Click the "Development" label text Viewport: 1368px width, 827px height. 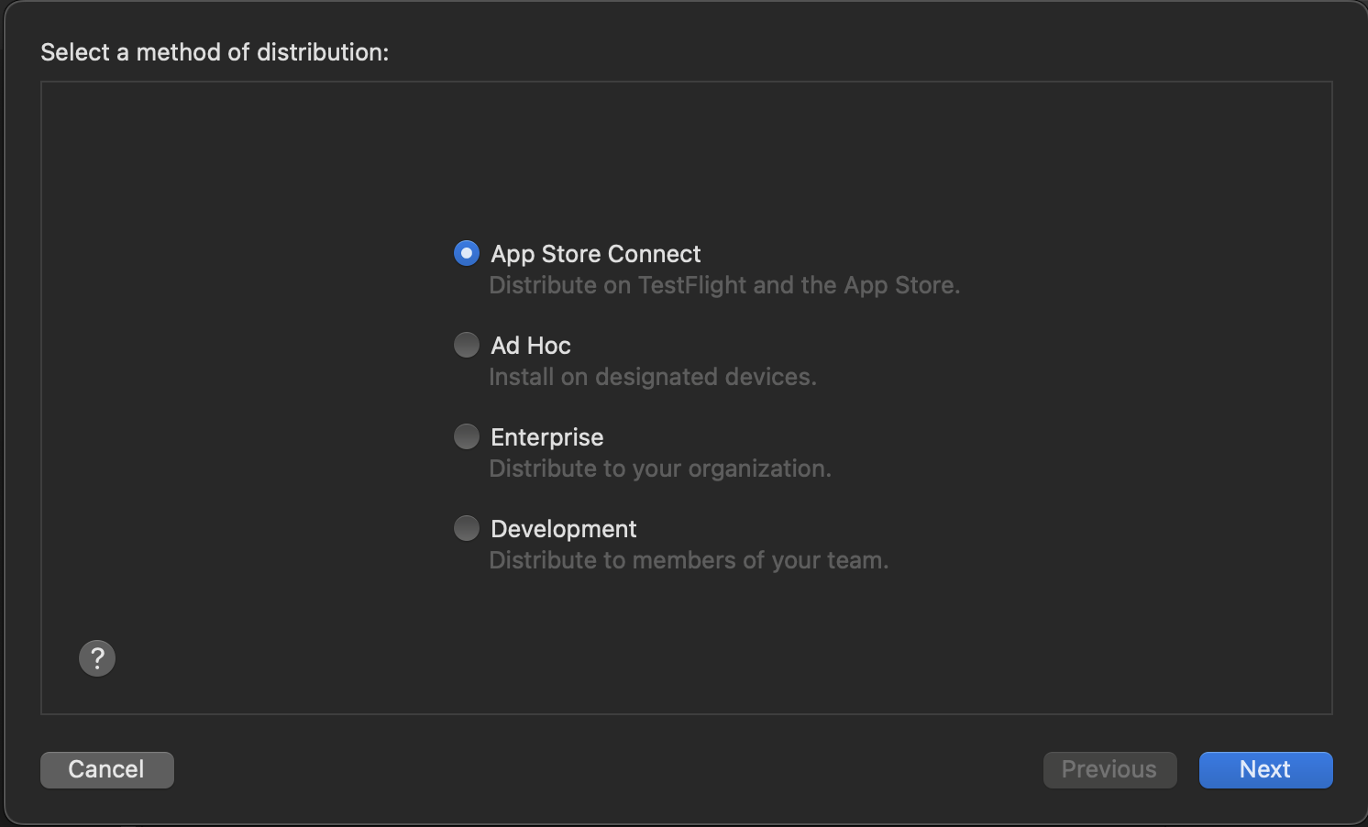[564, 529]
